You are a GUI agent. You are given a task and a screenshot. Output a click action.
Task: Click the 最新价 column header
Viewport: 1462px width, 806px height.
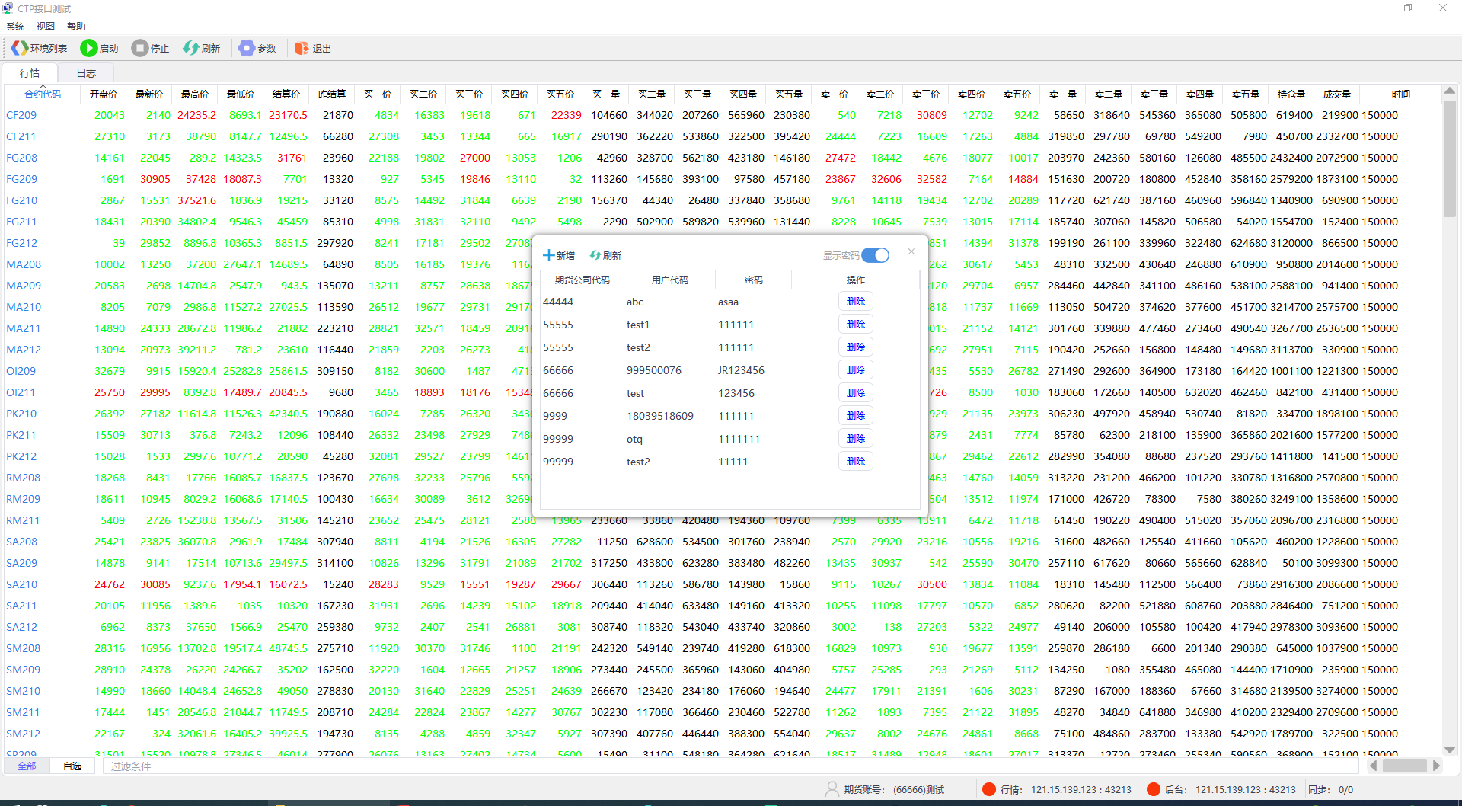point(149,94)
